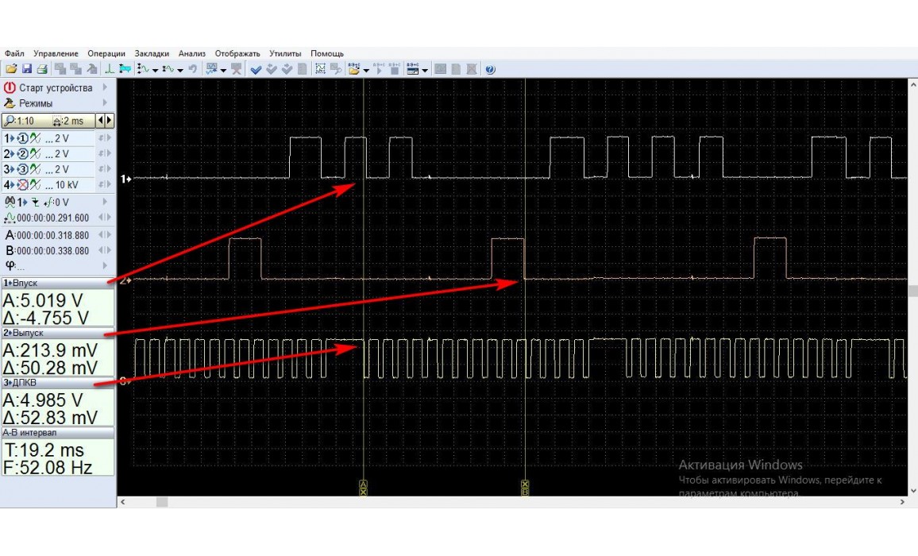Image resolution: width=918 pixels, height=556 pixels.
Task: Click the save floppy disk icon
Action: pyautogui.click(x=26, y=70)
